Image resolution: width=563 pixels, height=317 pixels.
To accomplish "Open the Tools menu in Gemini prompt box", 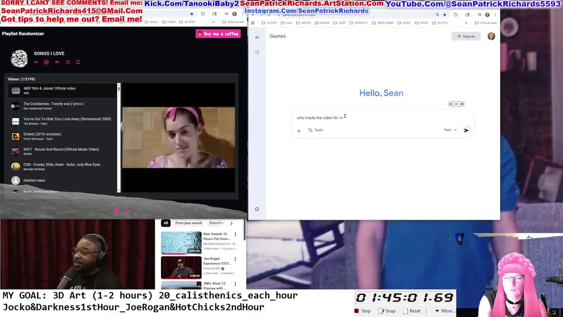I will (315, 130).
